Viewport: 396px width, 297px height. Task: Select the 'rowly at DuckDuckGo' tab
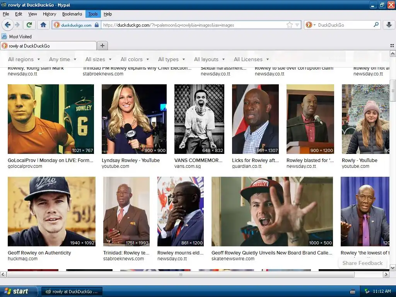point(48,46)
